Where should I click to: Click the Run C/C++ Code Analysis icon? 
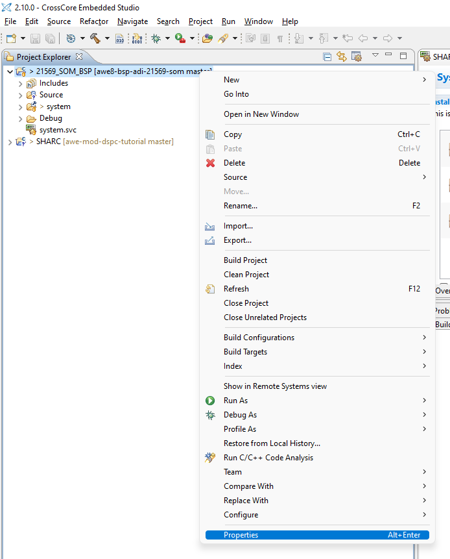point(210,458)
